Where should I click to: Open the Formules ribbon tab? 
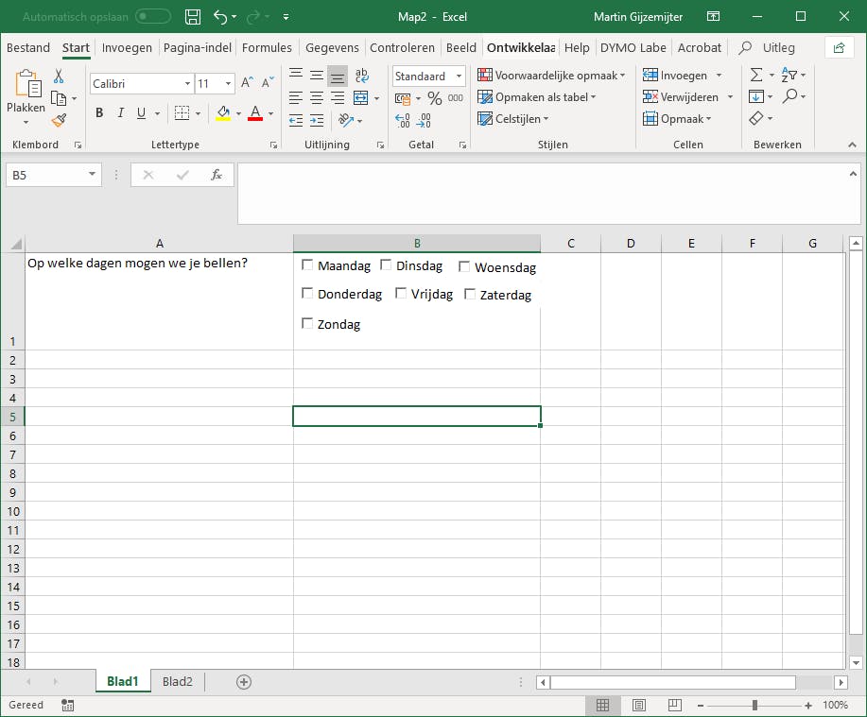[x=267, y=47]
